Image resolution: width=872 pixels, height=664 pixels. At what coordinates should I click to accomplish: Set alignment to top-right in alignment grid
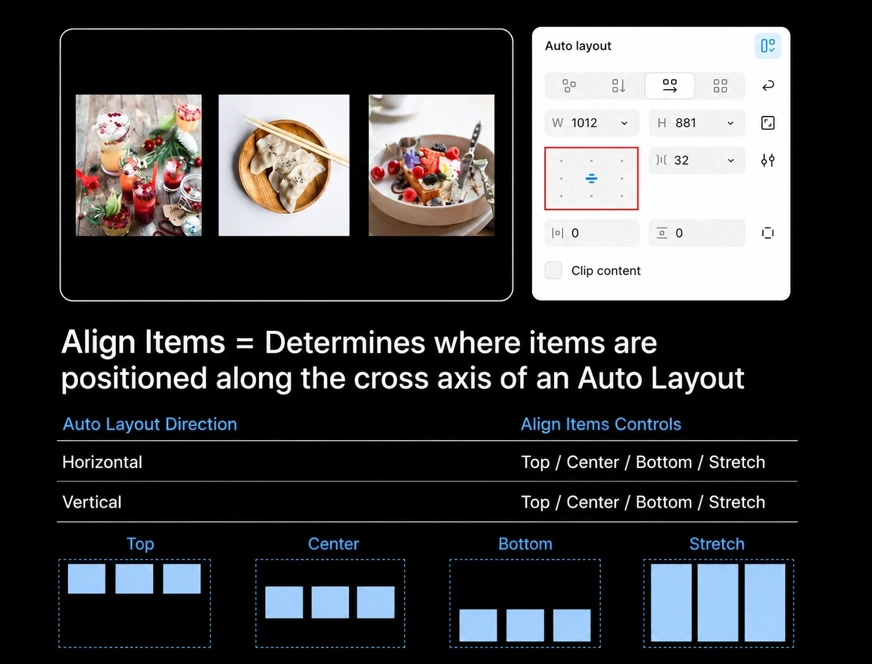[x=622, y=161]
